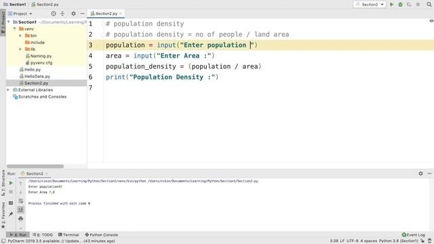Stop process in the Run panel
Screen dimensions: 434x244
point(11,192)
